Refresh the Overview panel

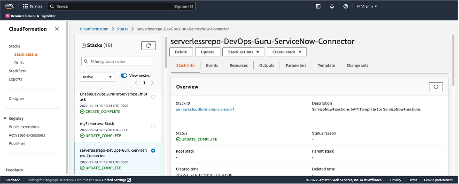pyautogui.click(x=436, y=87)
